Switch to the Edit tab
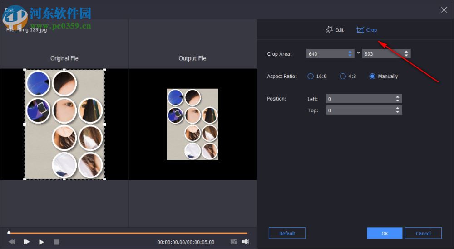 (x=335, y=30)
